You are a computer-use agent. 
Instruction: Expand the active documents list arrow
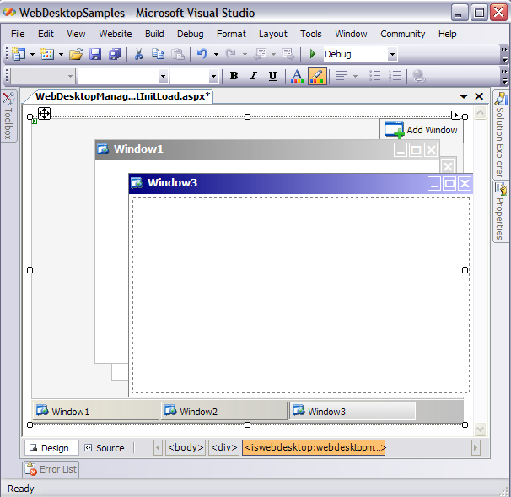coord(464,97)
